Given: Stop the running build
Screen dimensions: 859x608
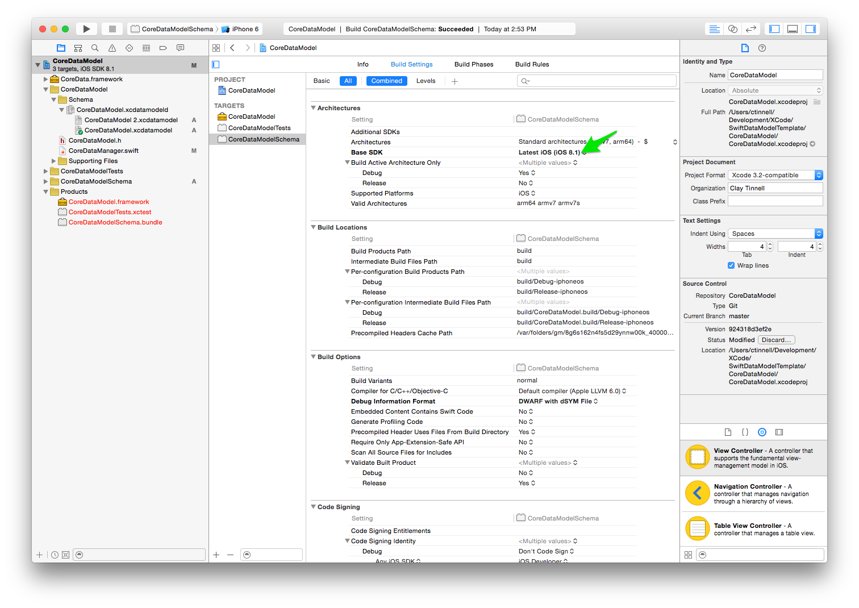Looking at the screenshot, I should coord(112,29).
